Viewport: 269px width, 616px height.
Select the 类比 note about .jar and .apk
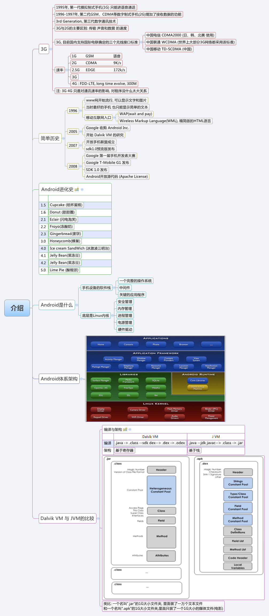pos(163,606)
